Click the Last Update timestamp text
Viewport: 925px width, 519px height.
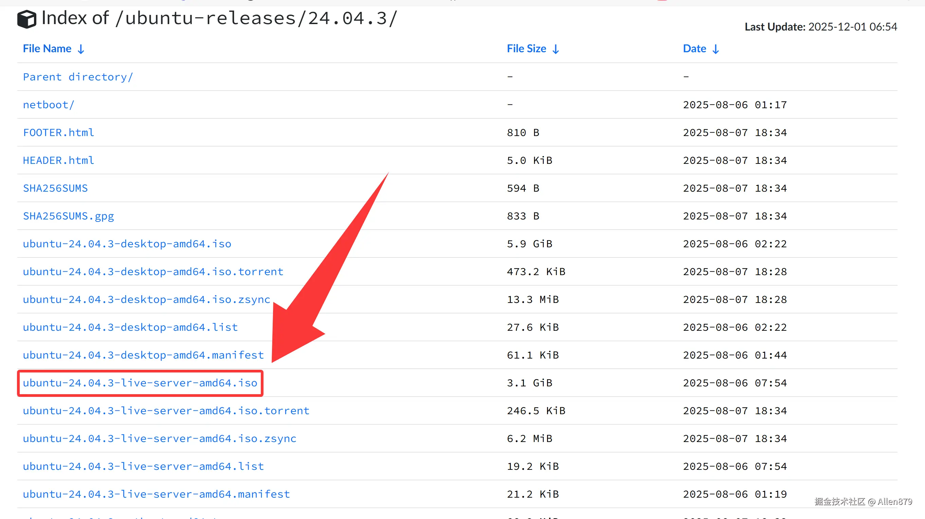[x=821, y=26]
